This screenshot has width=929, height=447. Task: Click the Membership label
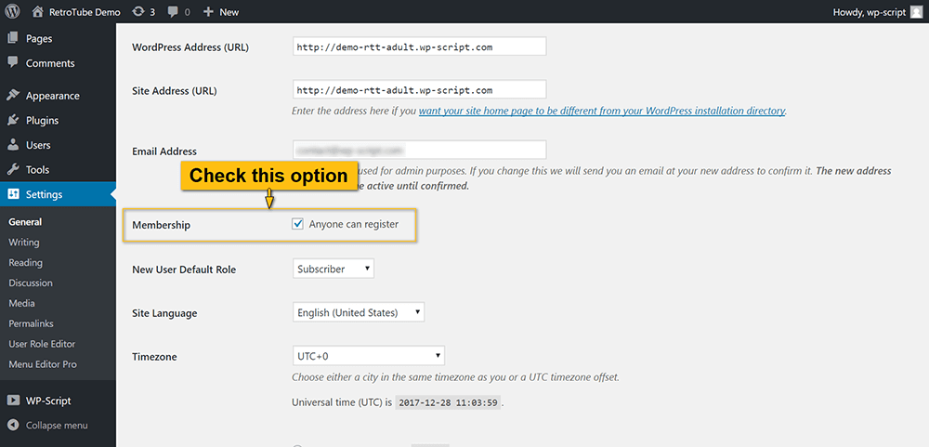(161, 225)
